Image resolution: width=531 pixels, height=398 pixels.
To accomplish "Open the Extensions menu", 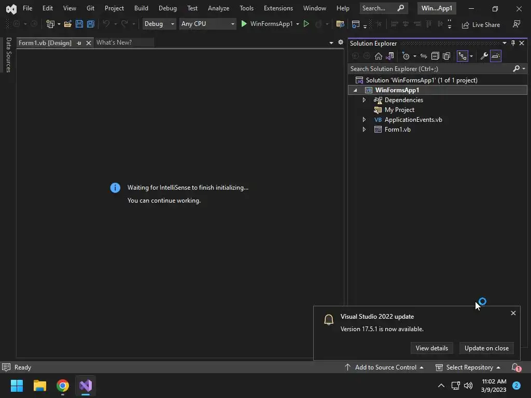I will tap(278, 8).
